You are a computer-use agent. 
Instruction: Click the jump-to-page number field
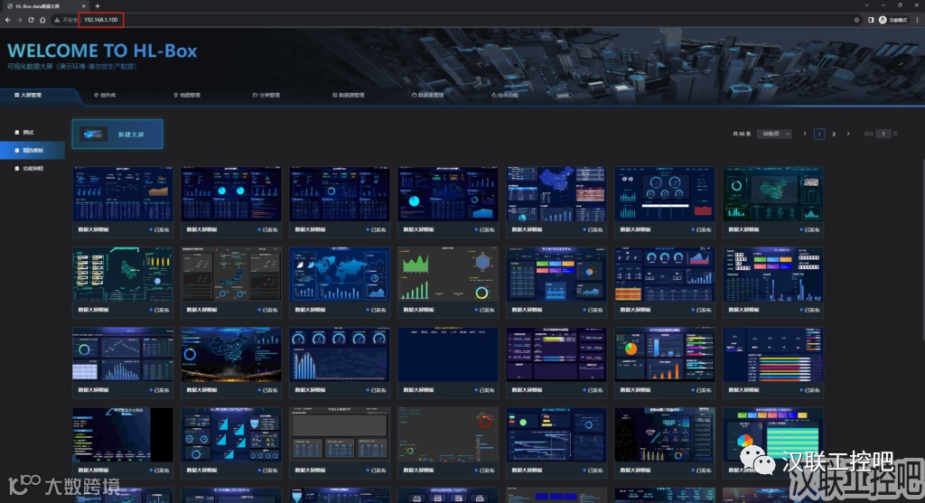[883, 134]
